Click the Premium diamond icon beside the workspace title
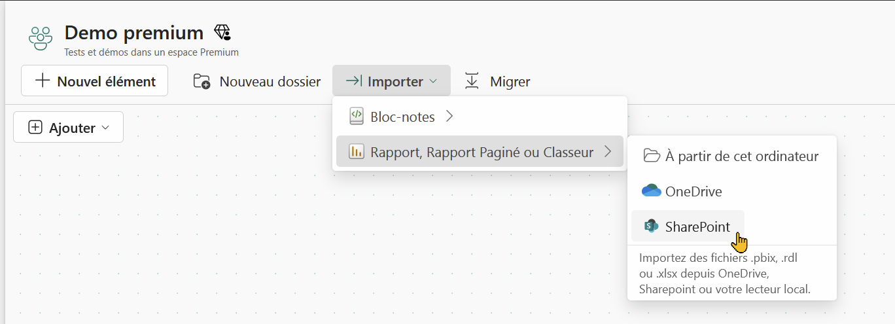 click(x=222, y=32)
